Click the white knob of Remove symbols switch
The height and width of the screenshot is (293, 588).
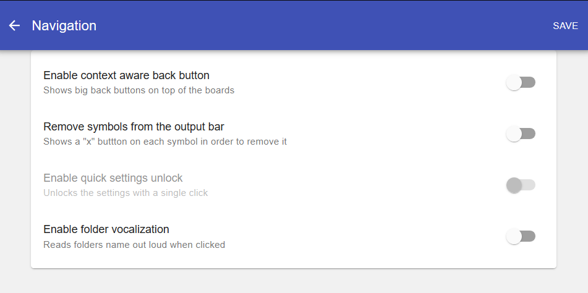514,134
